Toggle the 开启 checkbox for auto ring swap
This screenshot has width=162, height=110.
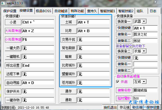click(x=118, y=82)
